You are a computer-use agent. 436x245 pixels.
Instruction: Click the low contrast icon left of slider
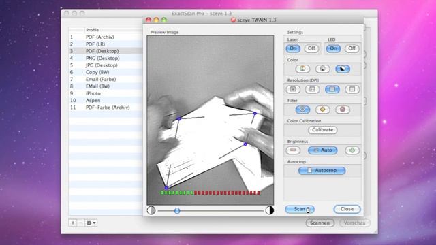pyautogui.click(x=151, y=210)
